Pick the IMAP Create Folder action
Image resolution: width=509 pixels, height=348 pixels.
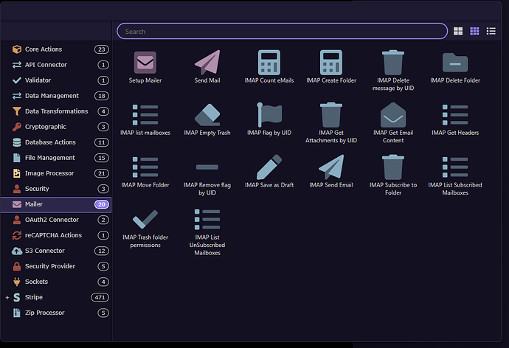click(331, 67)
